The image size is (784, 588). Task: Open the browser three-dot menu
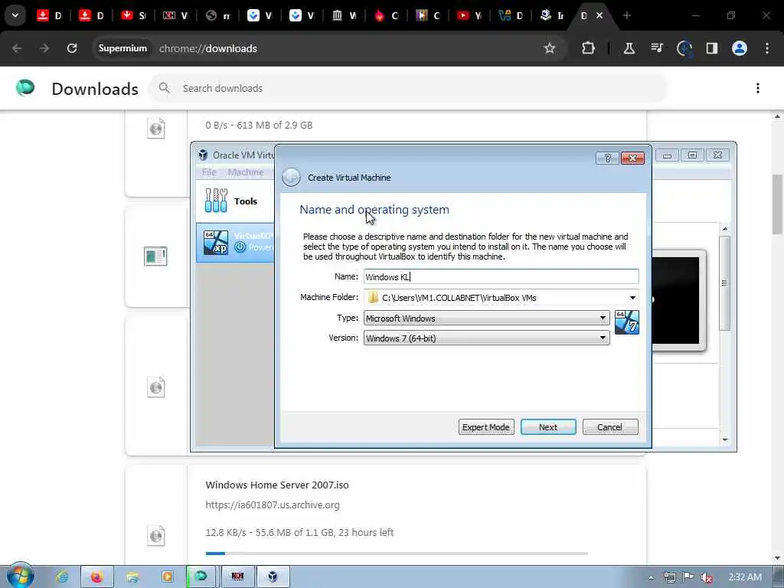(x=767, y=48)
